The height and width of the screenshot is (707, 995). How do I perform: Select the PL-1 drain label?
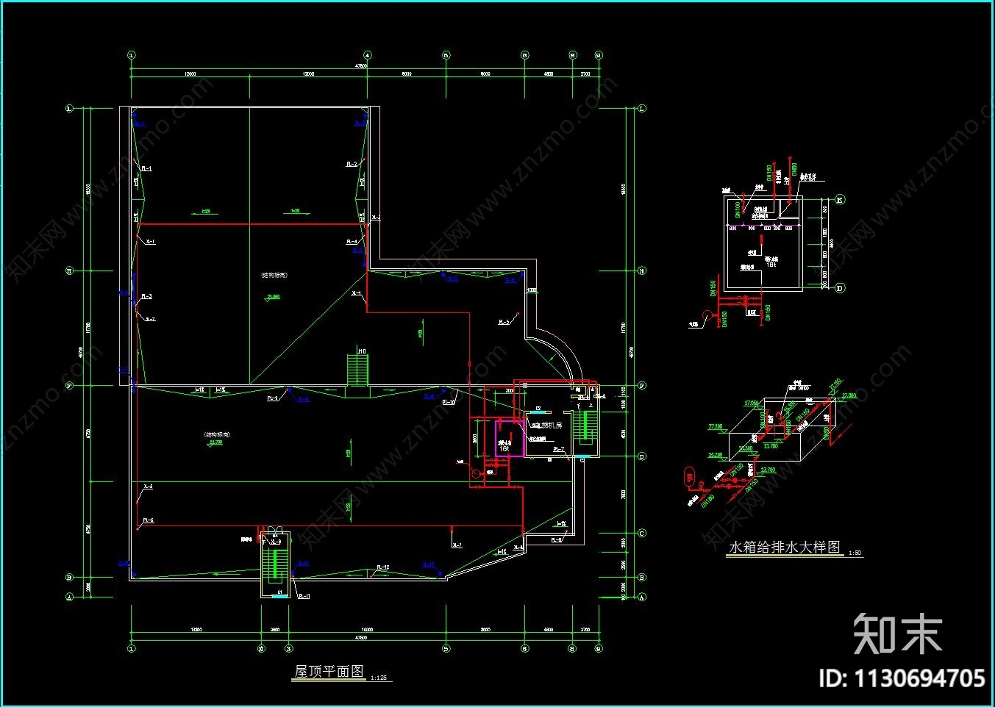point(146,168)
